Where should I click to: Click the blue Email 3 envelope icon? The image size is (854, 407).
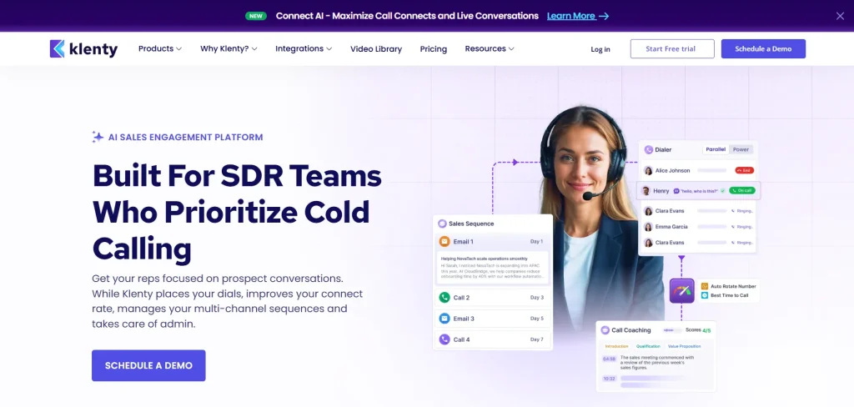(x=445, y=319)
